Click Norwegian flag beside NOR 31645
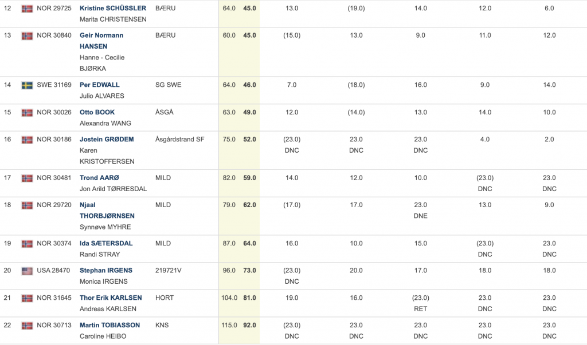The height and width of the screenshot is (345, 587). (27, 298)
